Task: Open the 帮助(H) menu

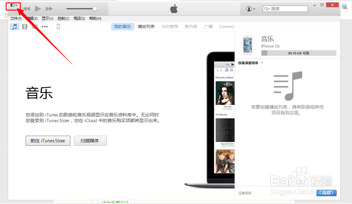Action: [95, 18]
